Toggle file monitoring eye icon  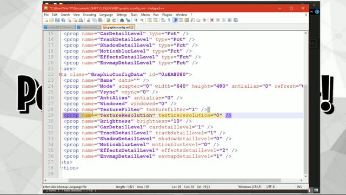204,20
